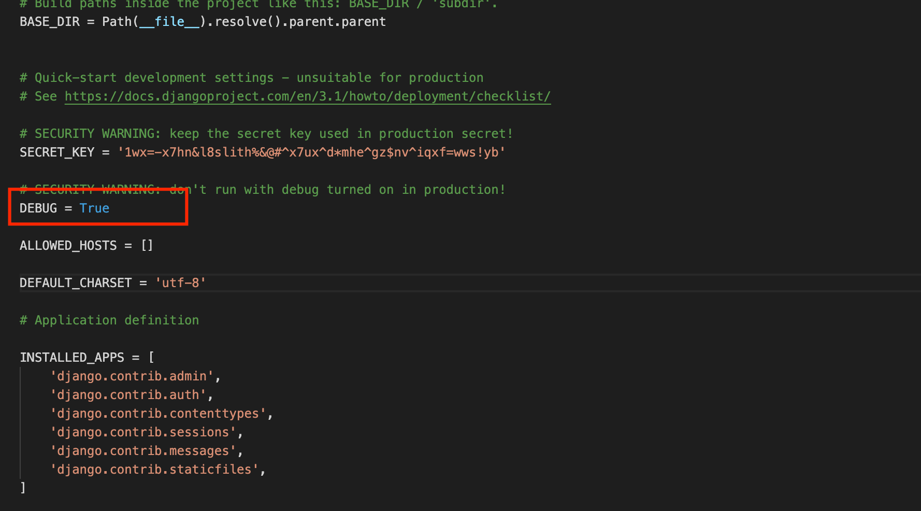This screenshot has height=511, width=921.
Task: Select the True value after DEBUG
Action: 94,208
